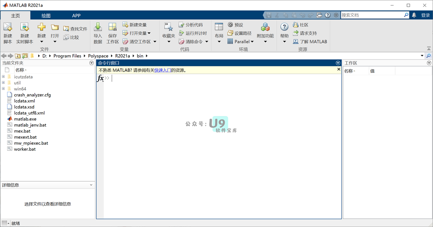Select crash_analyzer.cfg file
433x227 pixels.
32,95
